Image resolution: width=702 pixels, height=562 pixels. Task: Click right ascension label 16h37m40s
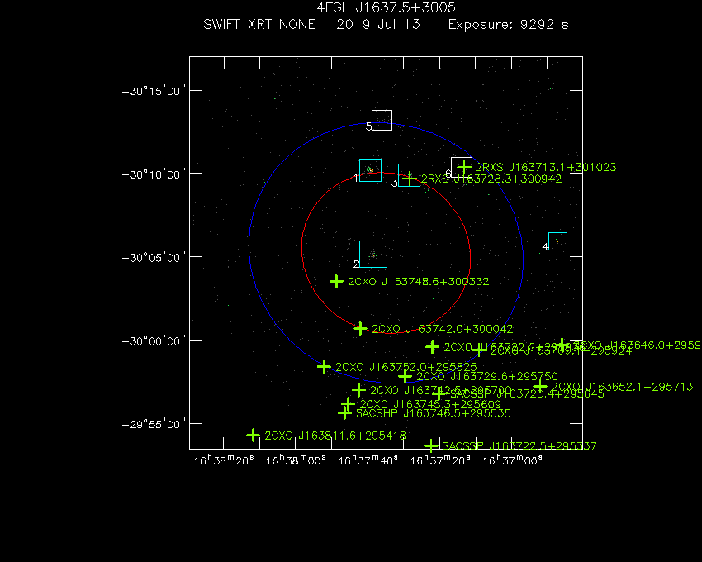pos(368,460)
